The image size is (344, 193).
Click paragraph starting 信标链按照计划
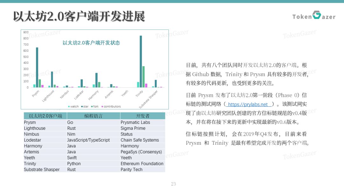tap(247, 138)
